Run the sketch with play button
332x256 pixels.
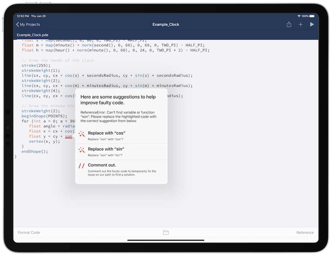click(x=312, y=24)
